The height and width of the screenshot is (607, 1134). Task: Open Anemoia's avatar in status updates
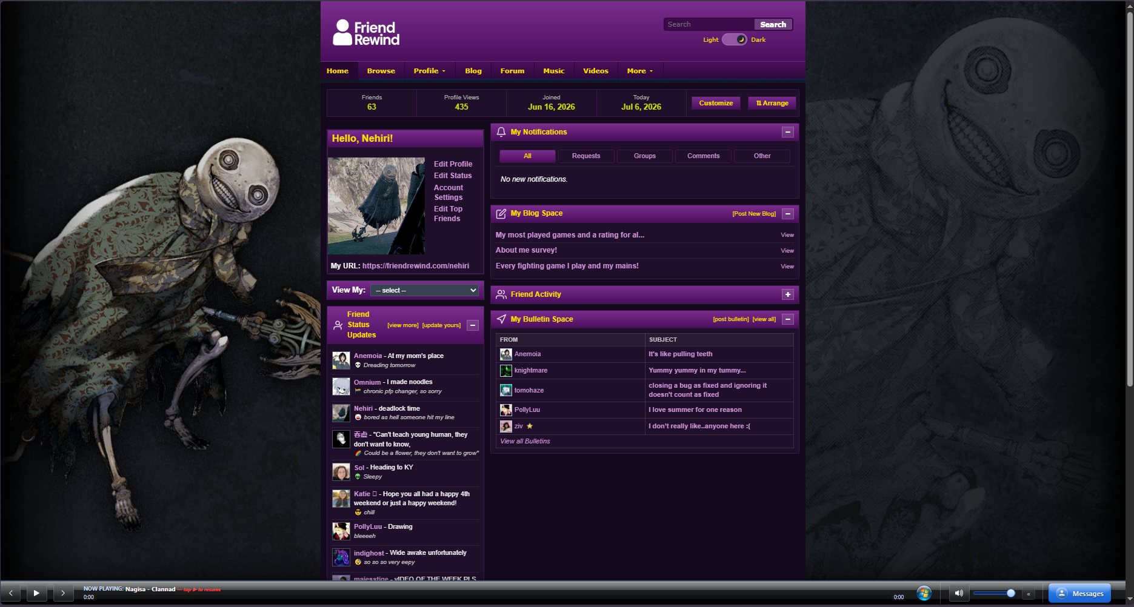[x=341, y=360]
